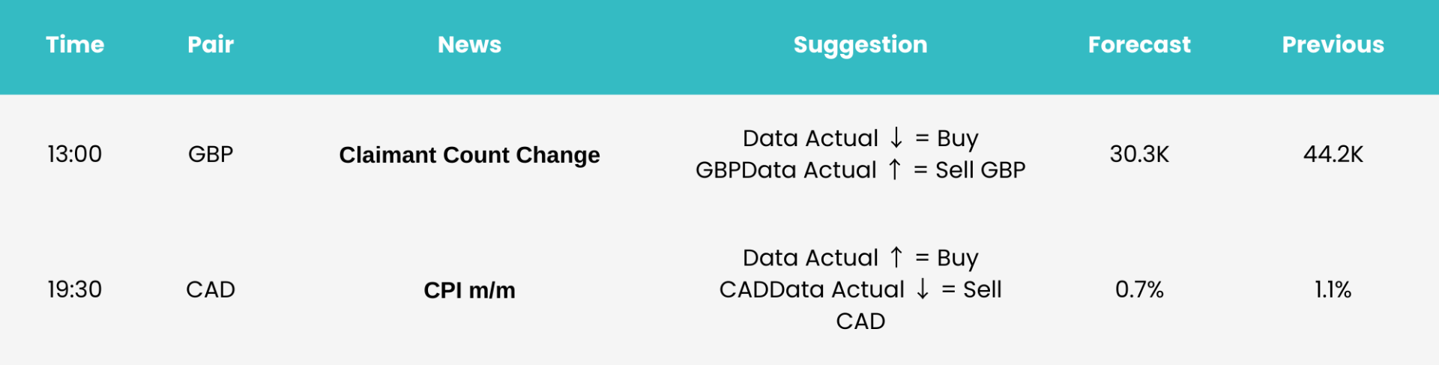Click the Time column header

[75, 44]
